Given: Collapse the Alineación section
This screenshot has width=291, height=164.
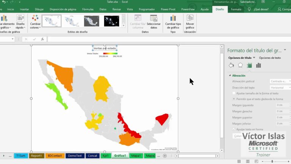Looking at the screenshot, I should coord(230,76).
